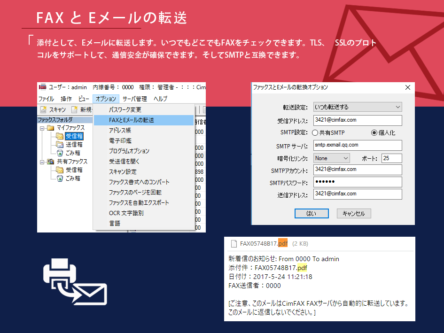Image resolution: width=444 pixels, height=333 pixels.
Task: Click the Scan (スキャン) toolbar icon
Action: tap(43, 109)
